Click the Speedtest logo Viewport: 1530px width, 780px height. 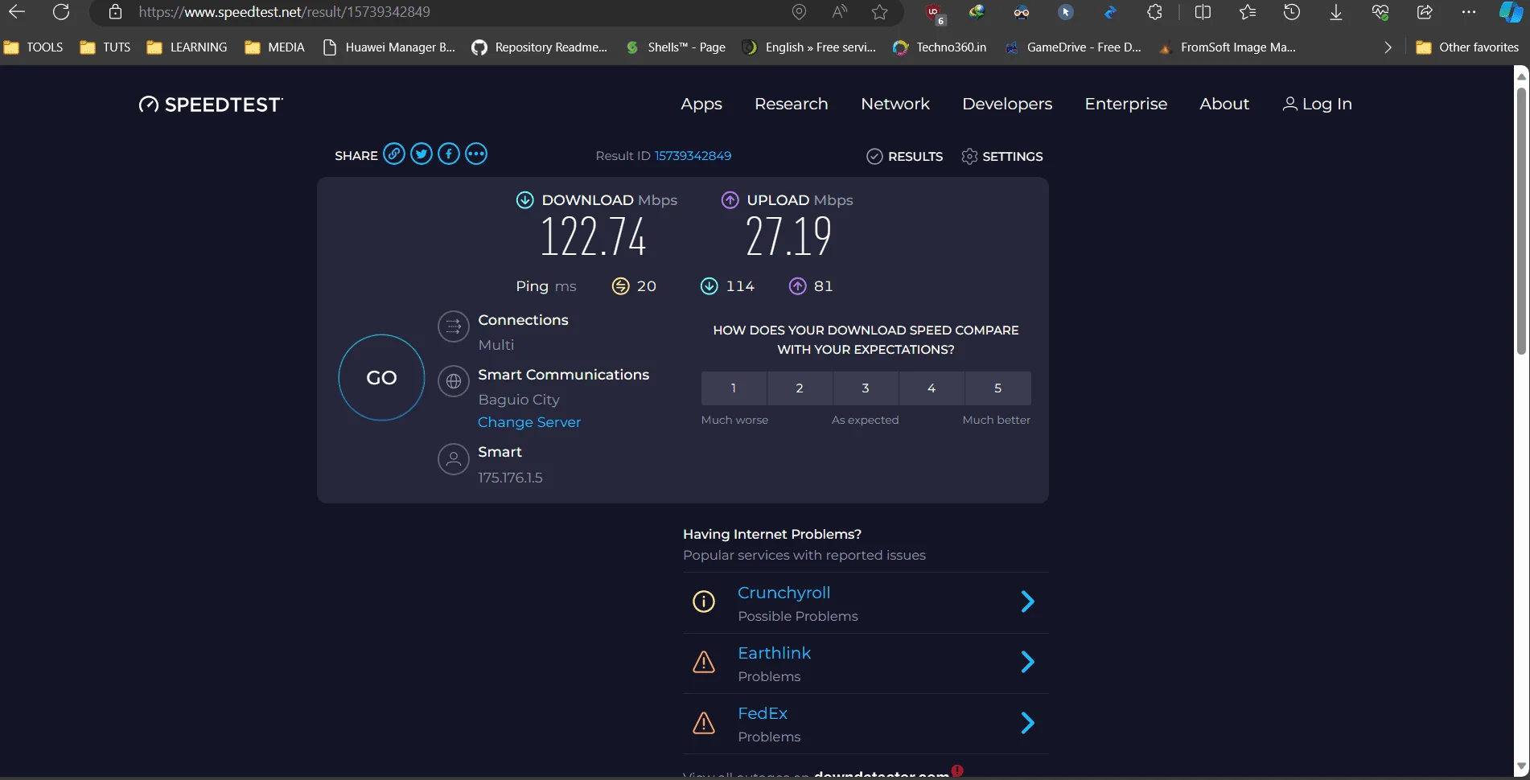pyautogui.click(x=211, y=105)
